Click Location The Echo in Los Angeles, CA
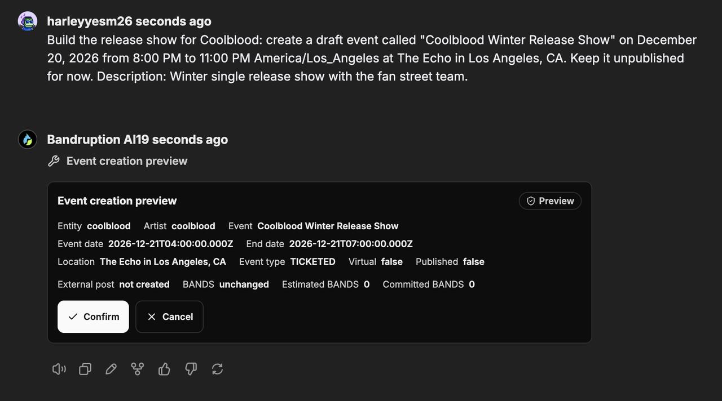Image resolution: width=722 pixels, height=401 pixels. point(163,262)
